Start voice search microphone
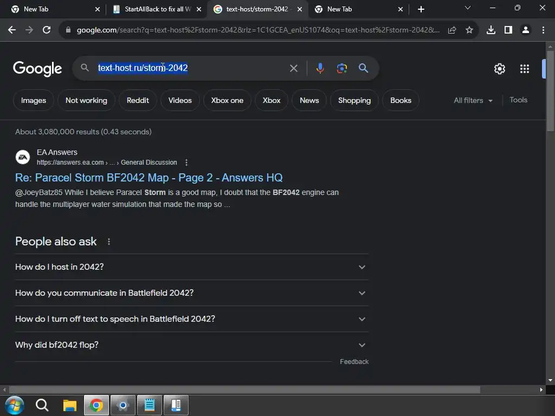 coord(320,68)
